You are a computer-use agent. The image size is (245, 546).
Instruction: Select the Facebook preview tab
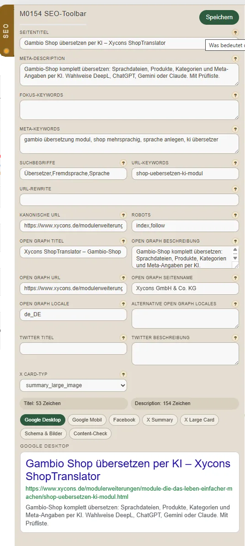(x=124, y=420)
